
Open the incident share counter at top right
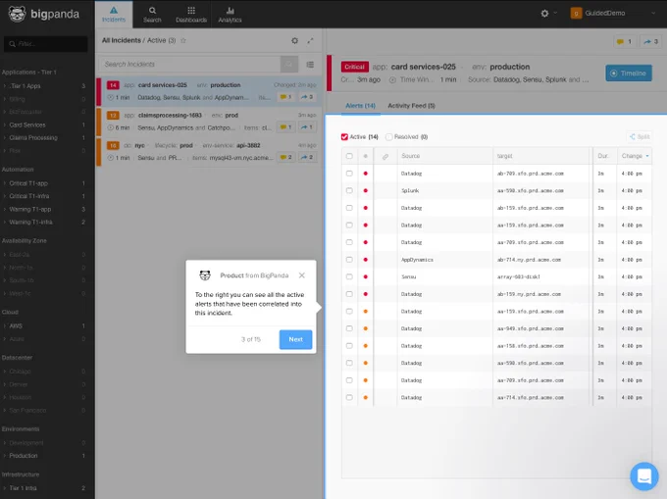[x=650, y=41]
